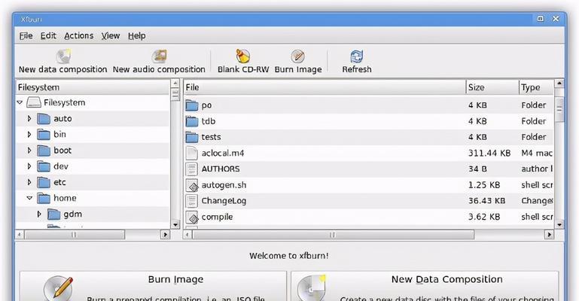Click tree panel vertical scrollbar up arrow

click(175, 84)
